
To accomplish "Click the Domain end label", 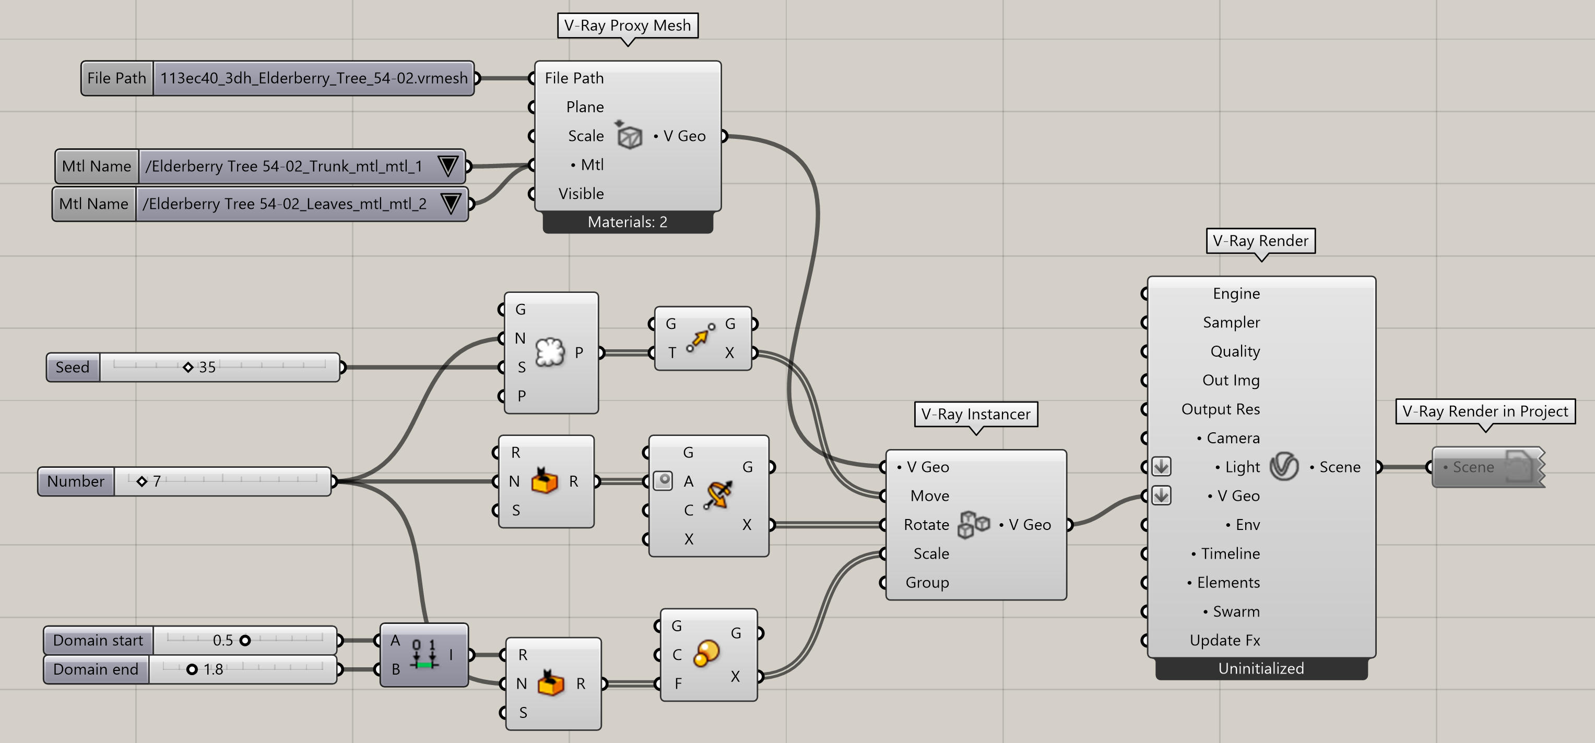I will pyautogui.click(x=96, y=669).
